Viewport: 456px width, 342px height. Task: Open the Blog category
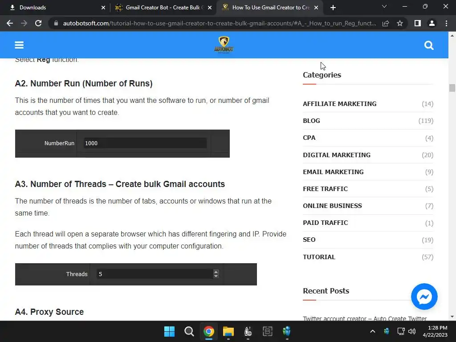coord(311,121)
